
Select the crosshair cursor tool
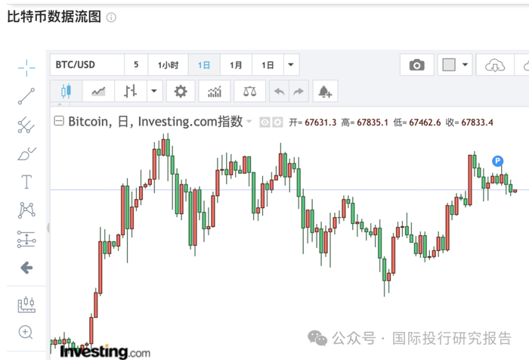[26, 68]
